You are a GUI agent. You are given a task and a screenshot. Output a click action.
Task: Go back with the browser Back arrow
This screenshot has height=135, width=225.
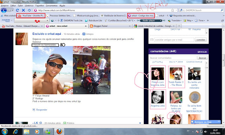tap(4, 10)
